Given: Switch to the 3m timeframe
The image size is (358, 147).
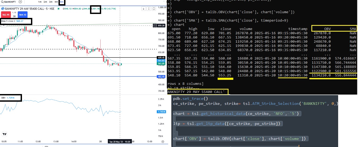Looking at the screenshot, I should [51, 2].
